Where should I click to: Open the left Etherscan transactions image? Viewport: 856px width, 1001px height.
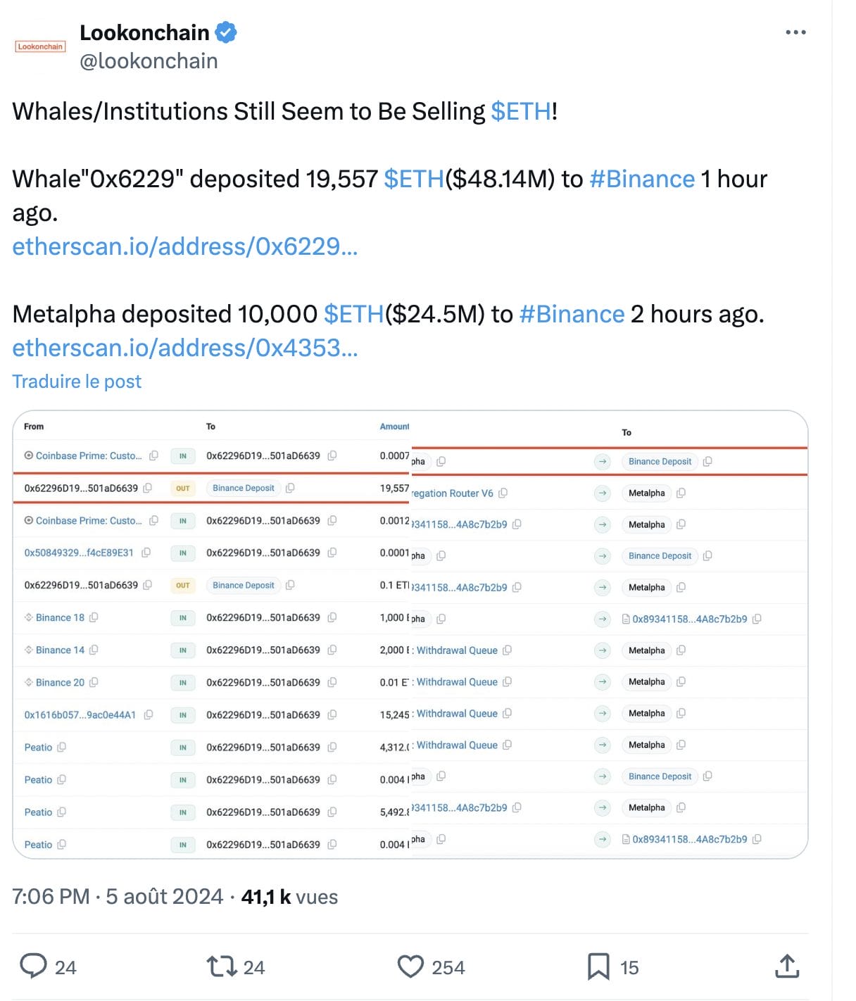(211, 634)
